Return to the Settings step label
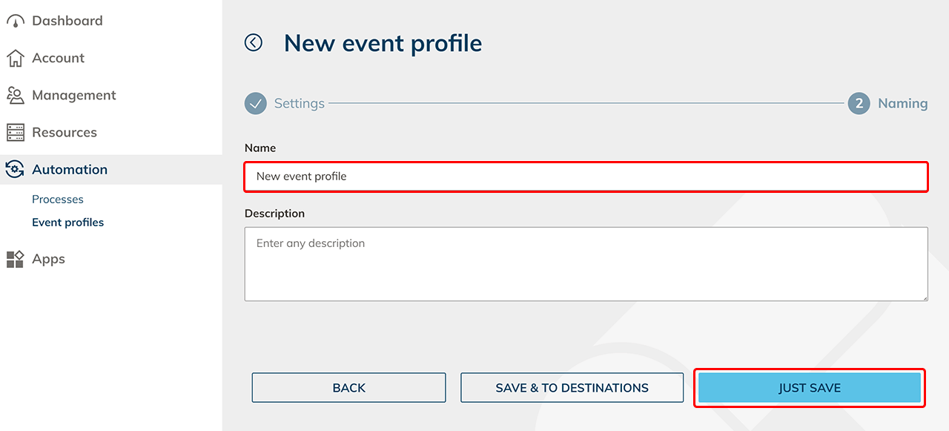Screen dimensions: 949x431 point(300,104)
